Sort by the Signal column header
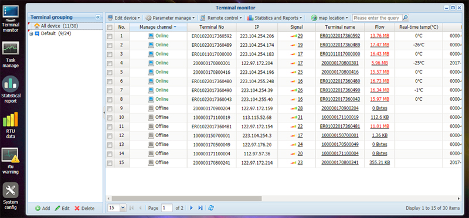This screenshot has height=218, width=469. 297,27
